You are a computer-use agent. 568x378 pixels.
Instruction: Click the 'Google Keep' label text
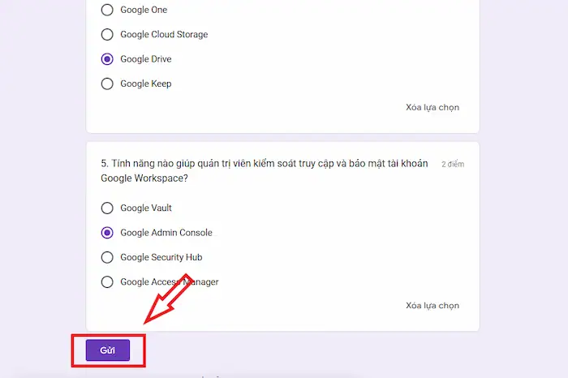(146, 84)
